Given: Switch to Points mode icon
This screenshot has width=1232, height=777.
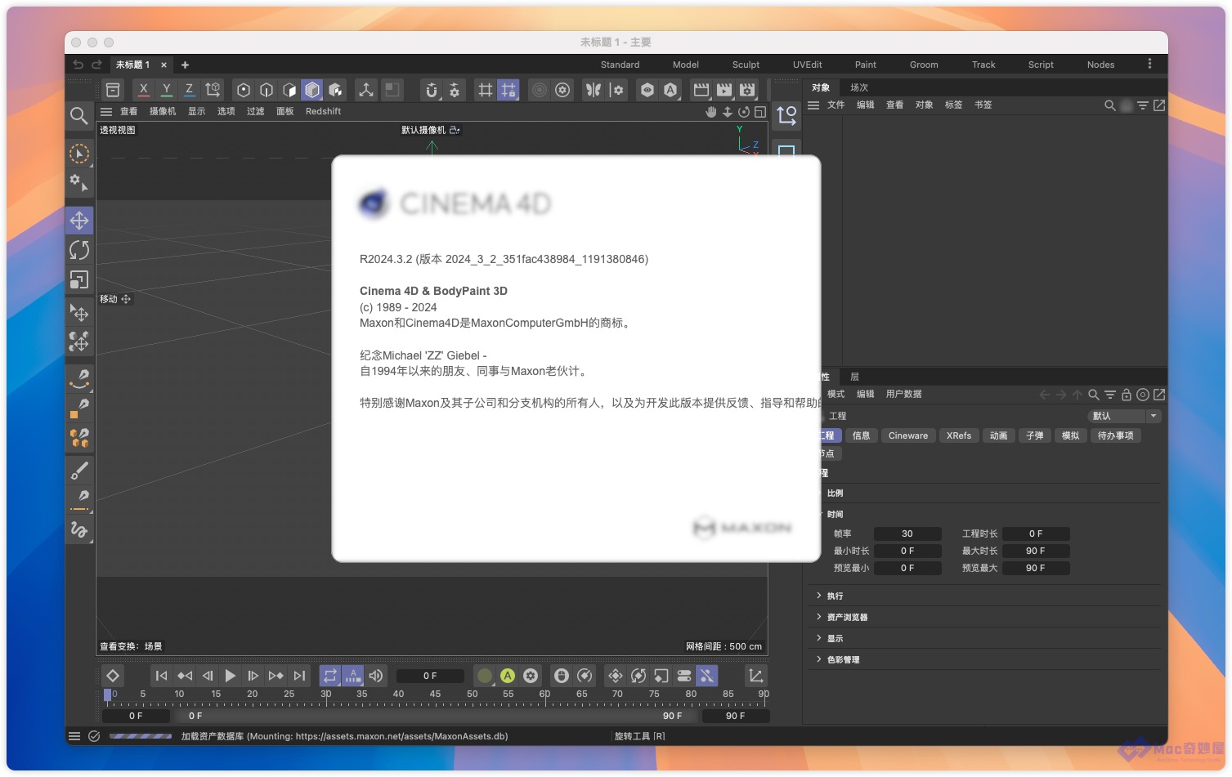Looking at the screenshot, I should (x=244, y=90).
